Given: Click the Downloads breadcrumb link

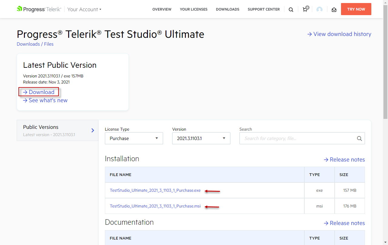Looking at the screenshot, I should coord(28,44).
